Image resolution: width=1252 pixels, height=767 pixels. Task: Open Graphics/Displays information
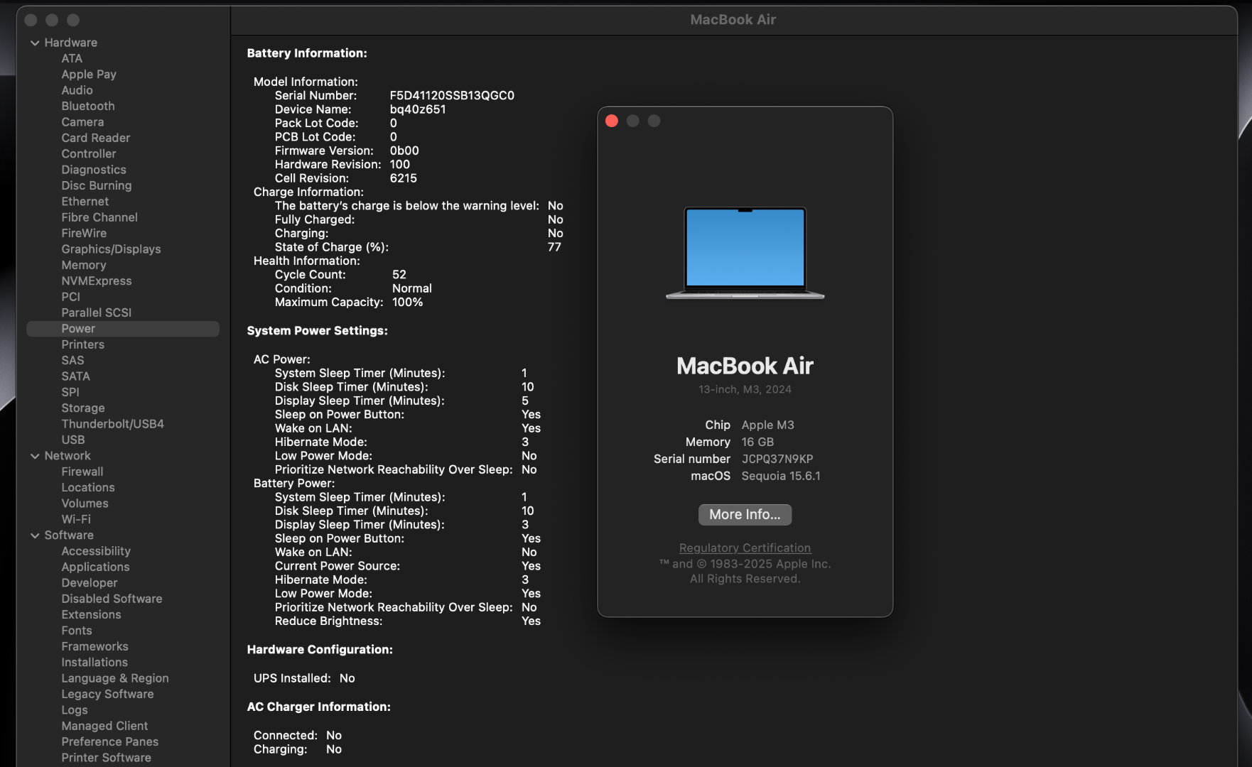pyautogui.click(x=111, y=249)
